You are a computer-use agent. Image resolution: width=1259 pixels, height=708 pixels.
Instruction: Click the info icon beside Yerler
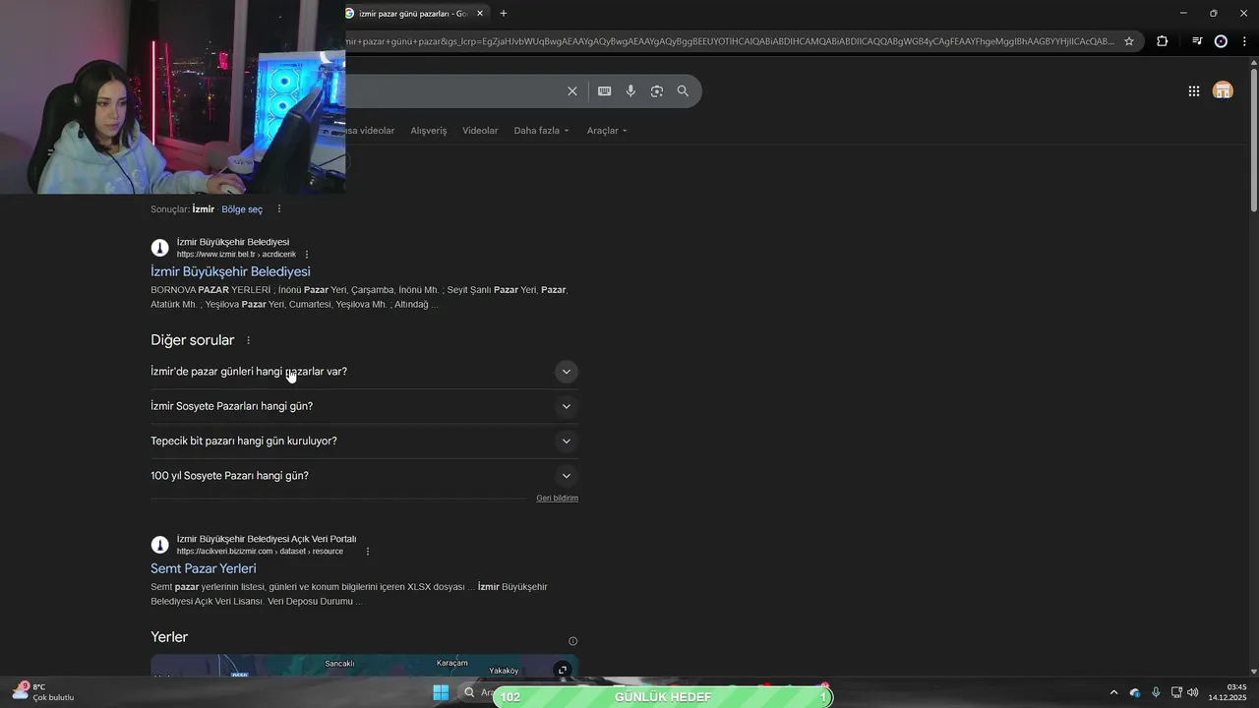pyautogui.click(x=573, y=641)
